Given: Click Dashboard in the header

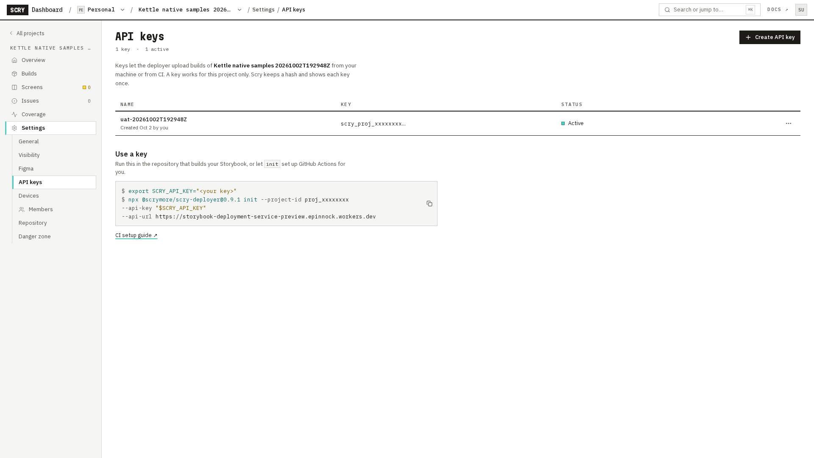Looking at the screenshot, I should pyautogui.click(x=47, y=10).
